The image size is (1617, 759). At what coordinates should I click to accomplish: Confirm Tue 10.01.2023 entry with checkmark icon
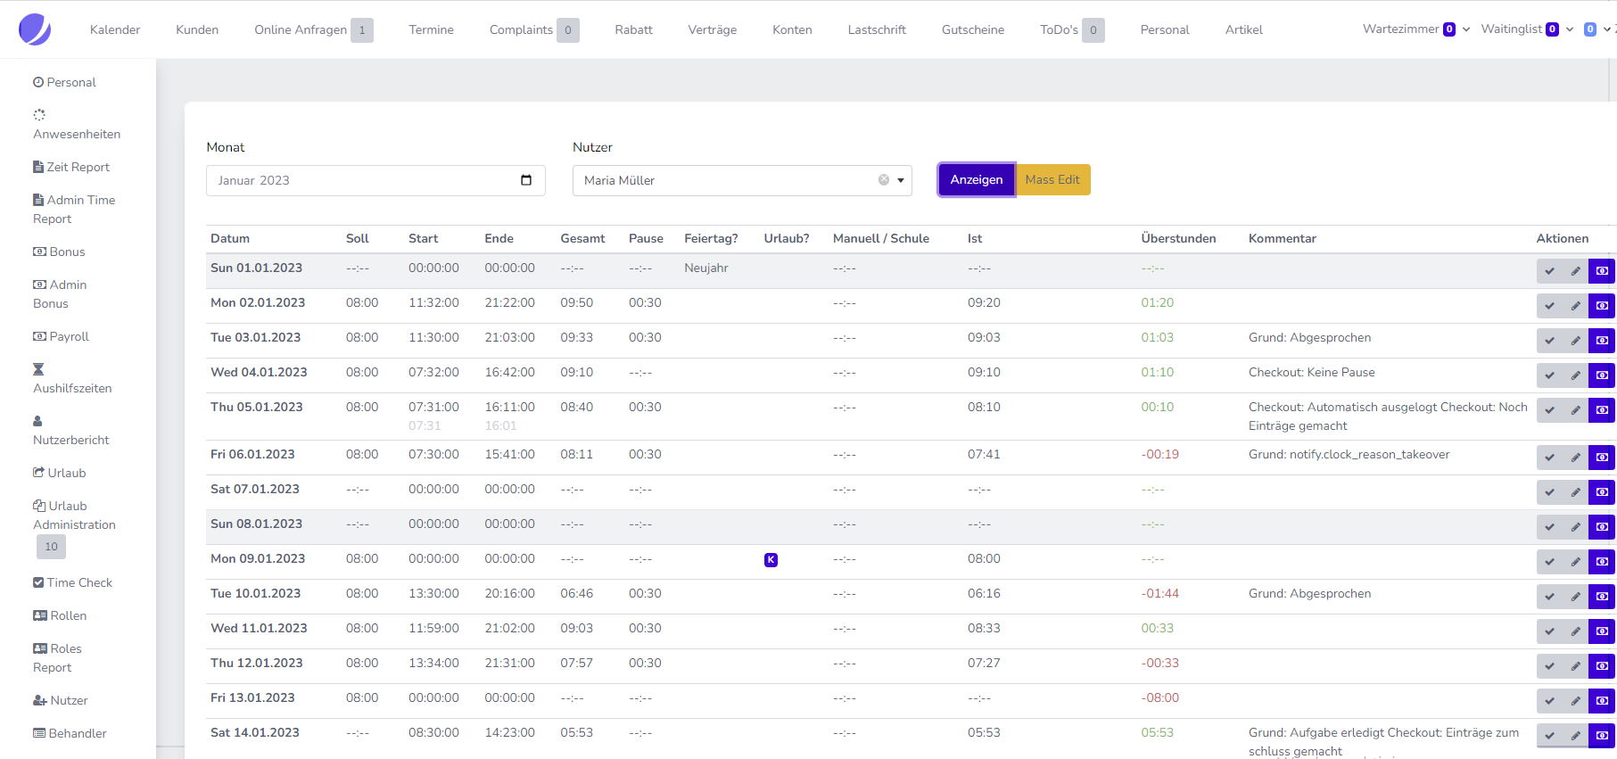coord(1549,597)
